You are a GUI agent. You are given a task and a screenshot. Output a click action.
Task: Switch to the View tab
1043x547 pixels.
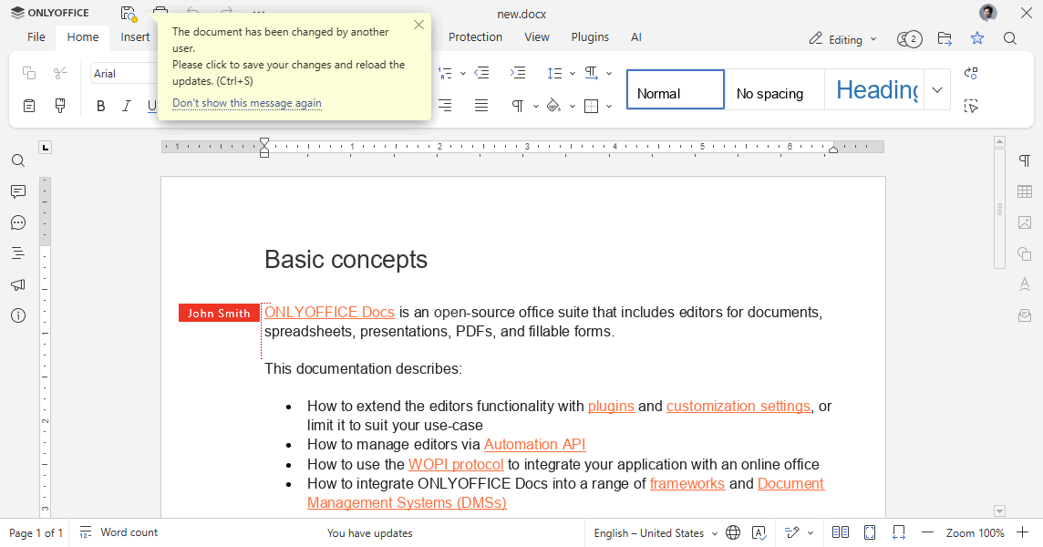(537, 37)
